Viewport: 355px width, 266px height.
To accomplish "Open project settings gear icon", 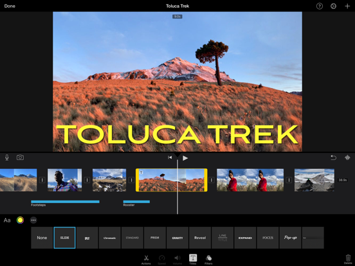I will [x=333, y=6].
